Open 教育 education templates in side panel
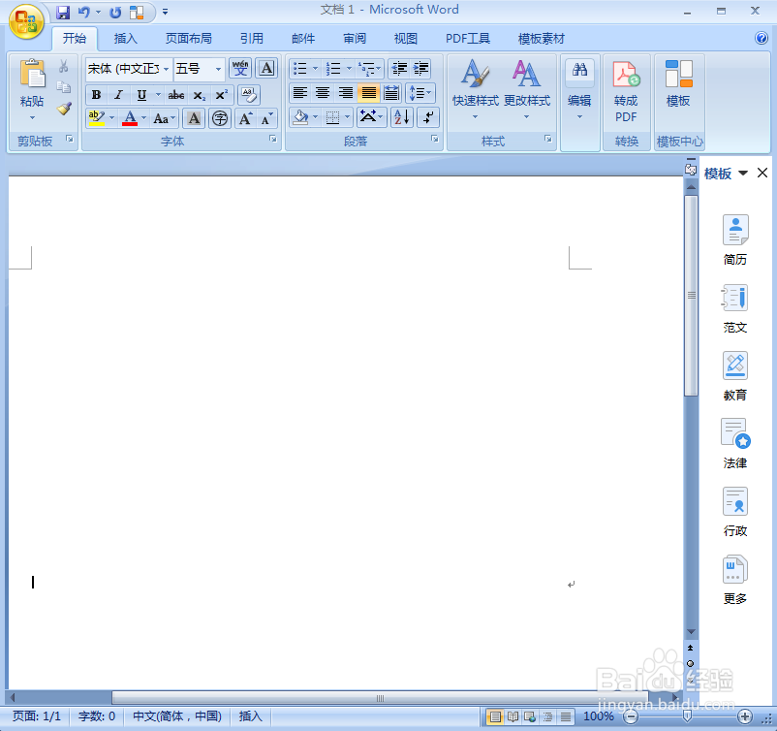This screenshot has width=777, height=731. pyautogui.click(x=735, y=376)
